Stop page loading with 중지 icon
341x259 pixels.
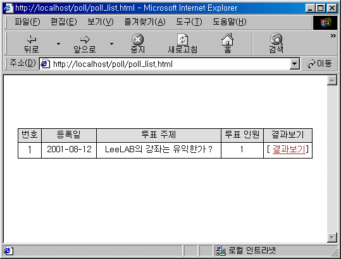tap(138, 40)
